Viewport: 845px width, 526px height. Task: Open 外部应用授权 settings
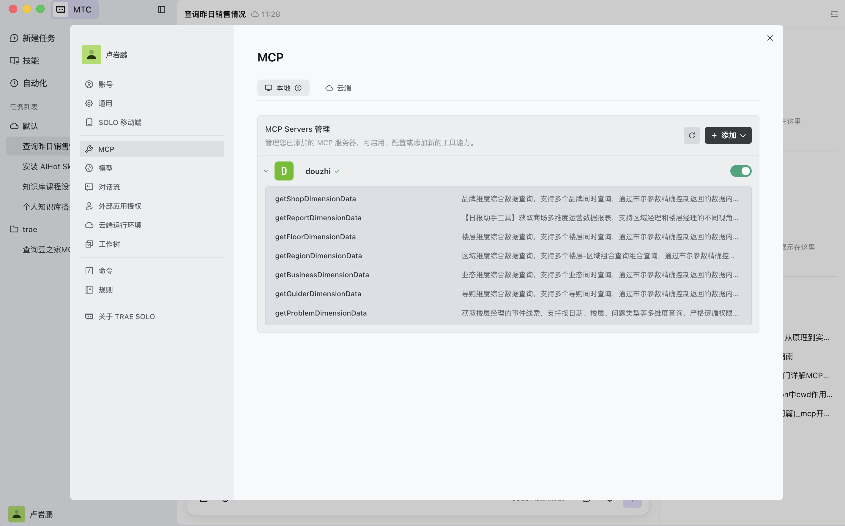[x=152, y=206]
